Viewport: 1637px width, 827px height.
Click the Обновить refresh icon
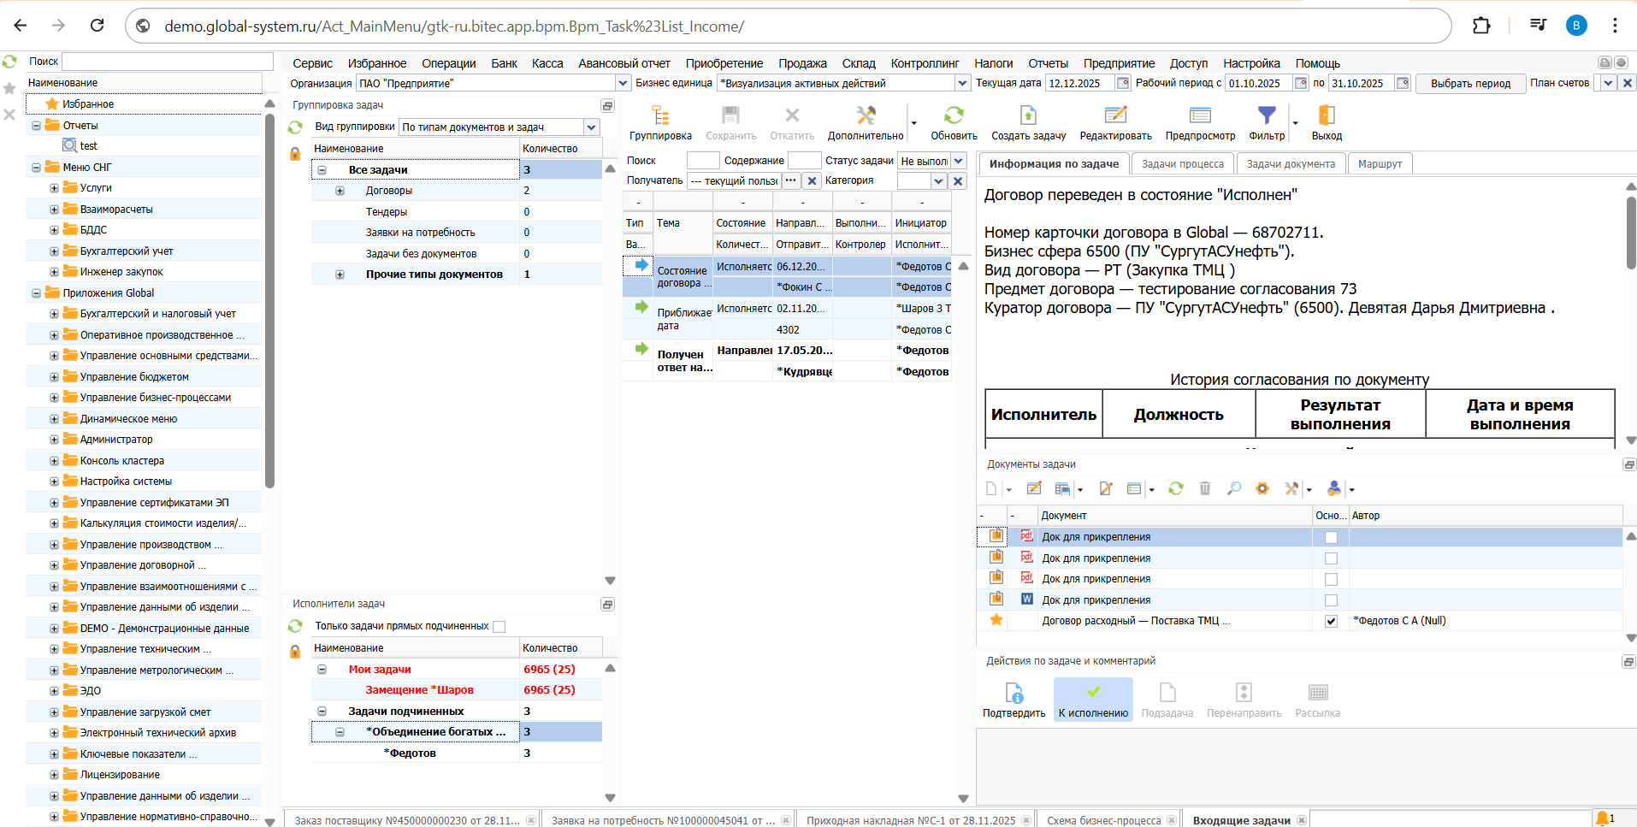(953, 115)
